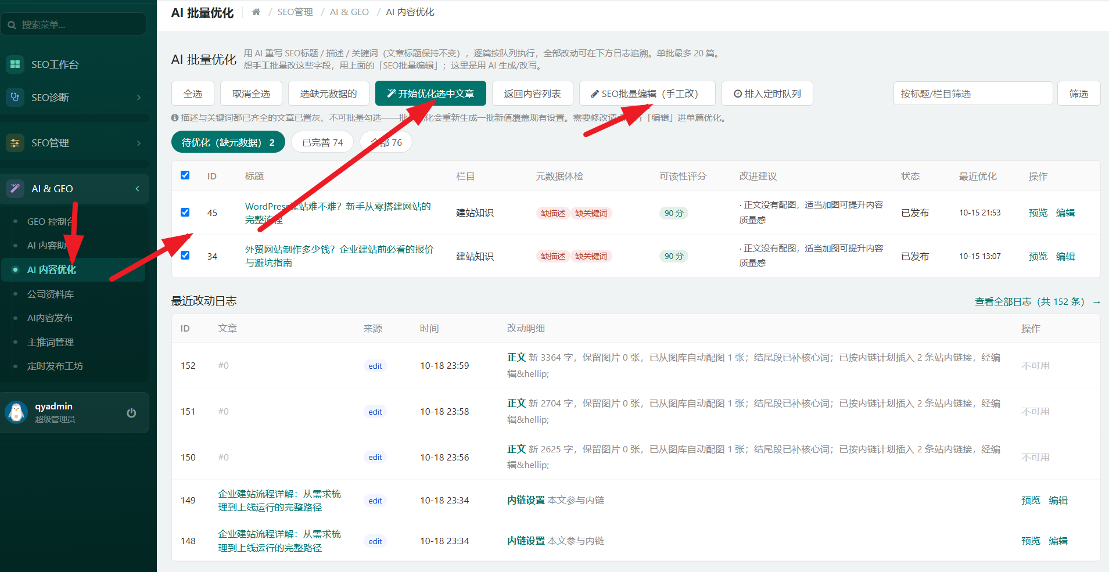1109x572 pixels.
Task: Collapse the AI & GEO menu chevron
Action: point(138,188)
